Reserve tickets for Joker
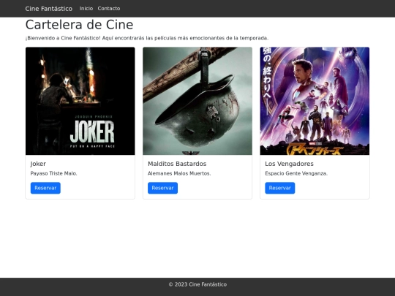395x296 pixels. coord(45,188)
